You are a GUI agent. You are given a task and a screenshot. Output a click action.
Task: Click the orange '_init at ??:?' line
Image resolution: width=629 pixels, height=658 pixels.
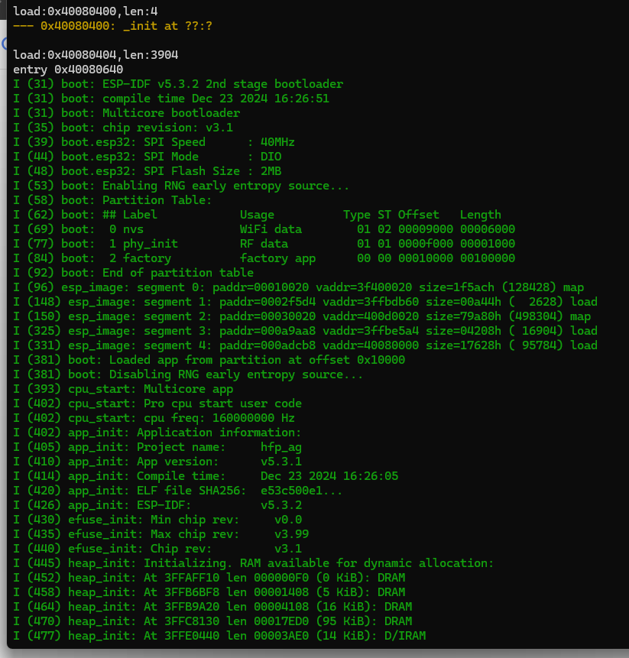coord(112,26)
